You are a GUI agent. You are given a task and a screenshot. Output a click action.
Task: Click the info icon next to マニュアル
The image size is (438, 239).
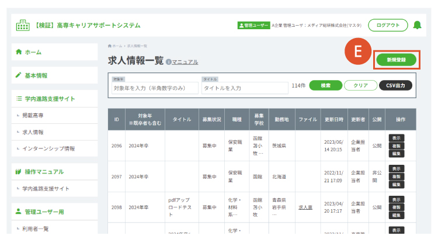tap(168, 62)
